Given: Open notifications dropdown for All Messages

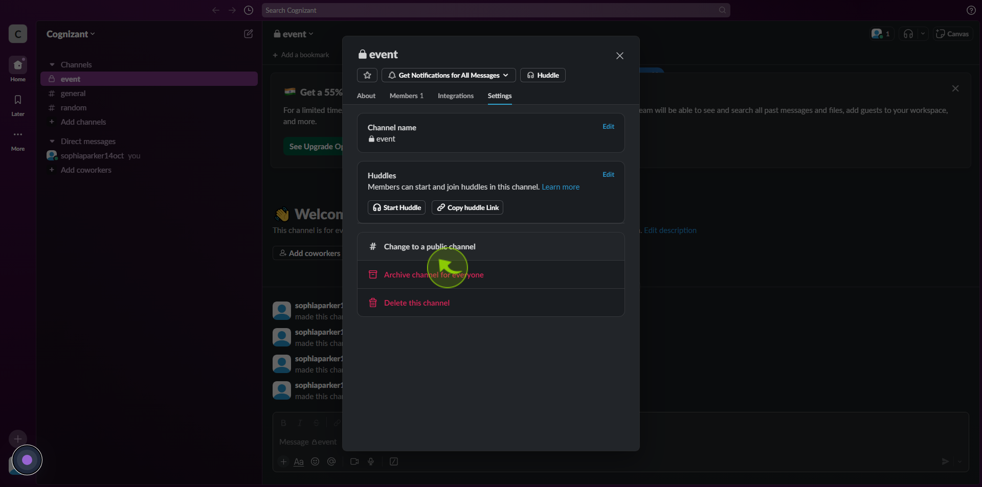Looking at the screenshot, I should [x=449, y=75].
